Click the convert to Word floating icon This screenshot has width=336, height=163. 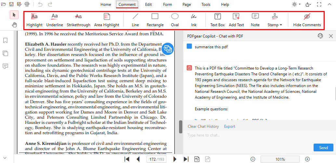(x=168, y=49)
